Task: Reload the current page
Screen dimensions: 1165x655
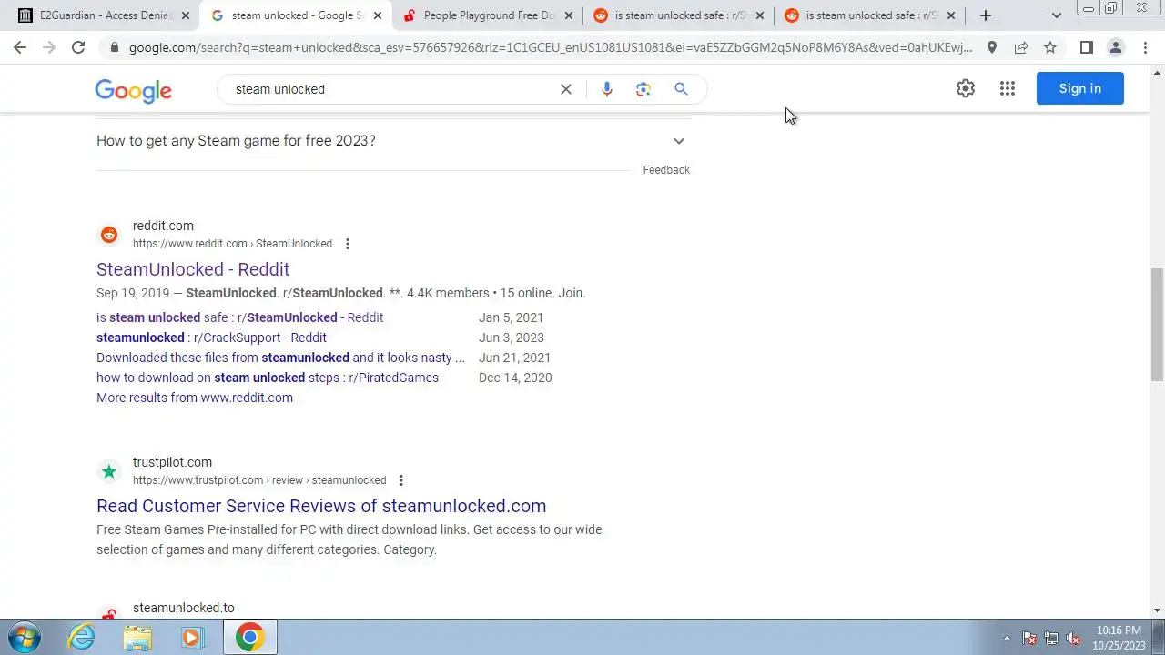Action: click(x=78, y=47)
